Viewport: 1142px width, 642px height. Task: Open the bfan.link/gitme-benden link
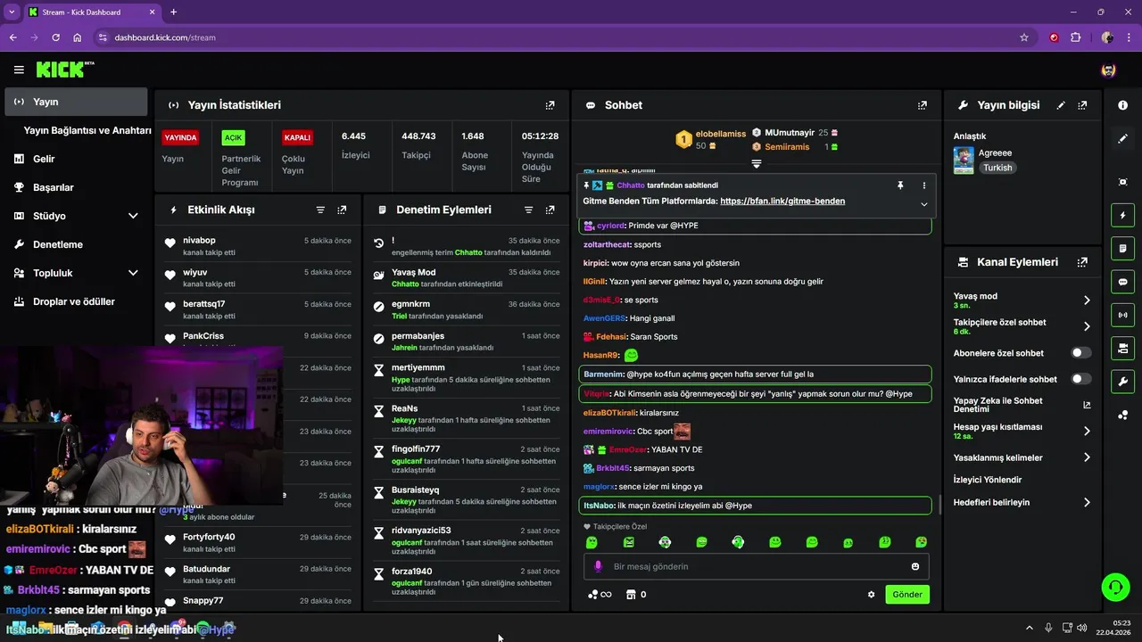[x=782, y=202]
